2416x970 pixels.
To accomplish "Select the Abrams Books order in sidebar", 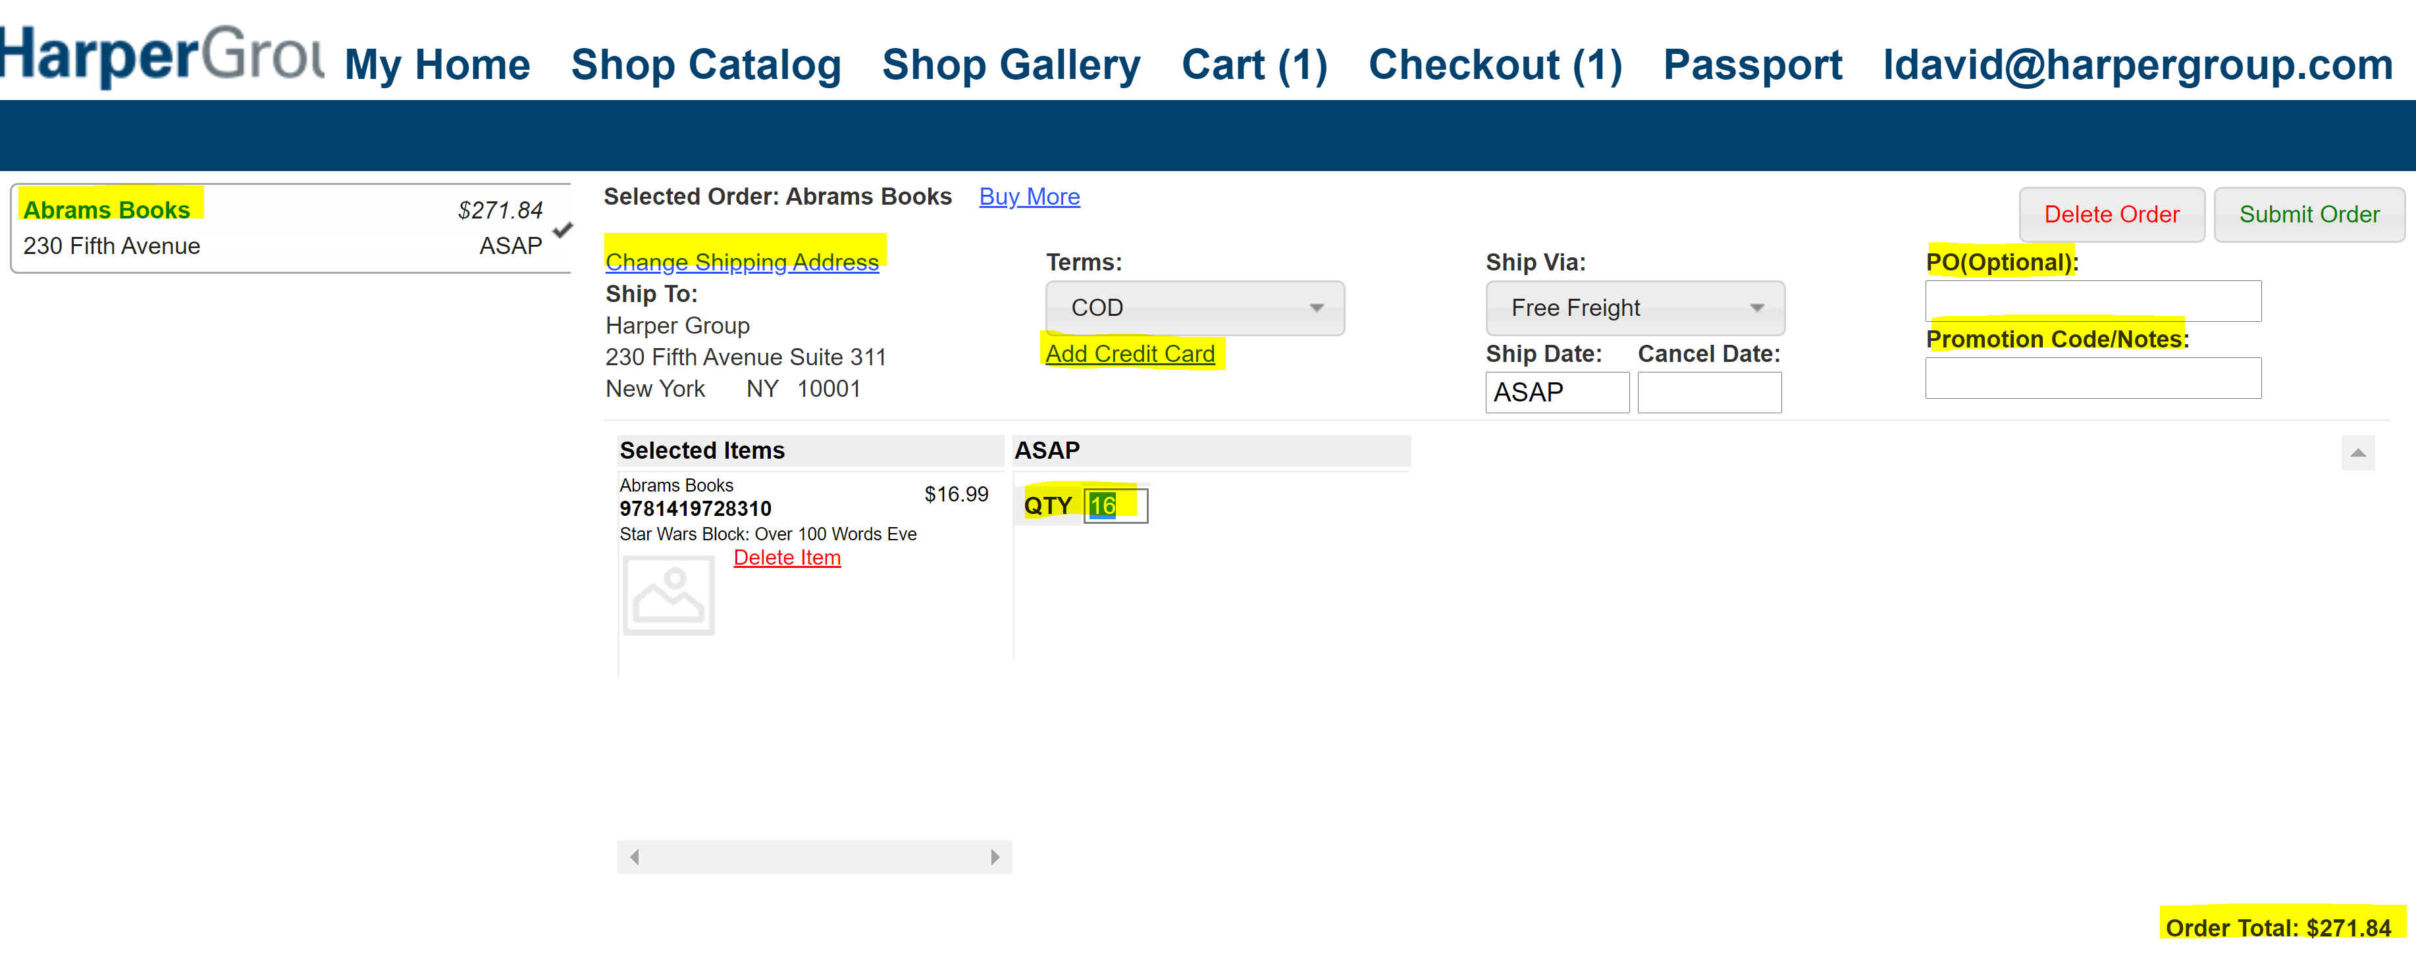I will point(291,228).
